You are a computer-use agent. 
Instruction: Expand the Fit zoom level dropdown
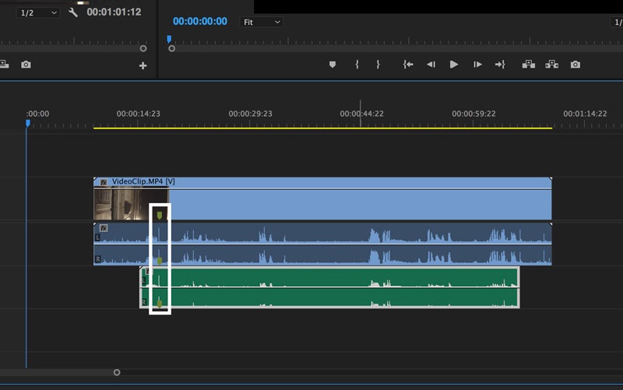pyautogui.click(x=261, y=22)
